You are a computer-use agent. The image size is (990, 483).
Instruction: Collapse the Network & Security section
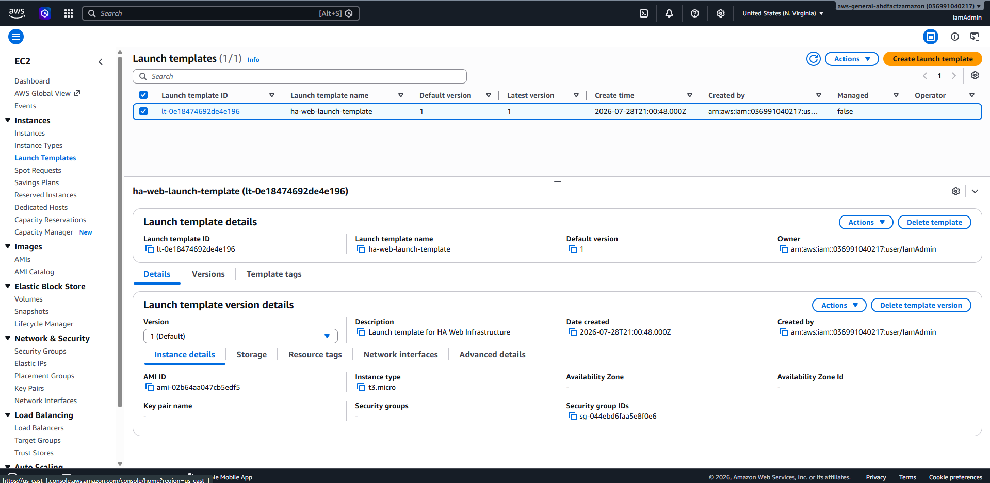[x=8, y=338]
